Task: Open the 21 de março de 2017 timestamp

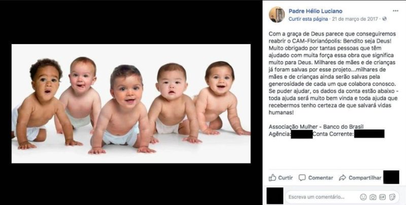Action: coord(355,19)
